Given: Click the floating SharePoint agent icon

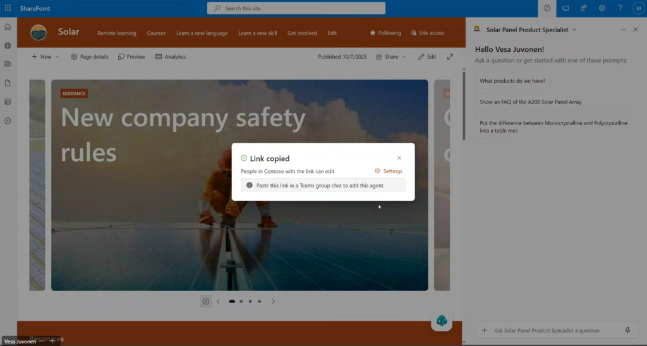Looking at the screenshot, I should point(442,321).
